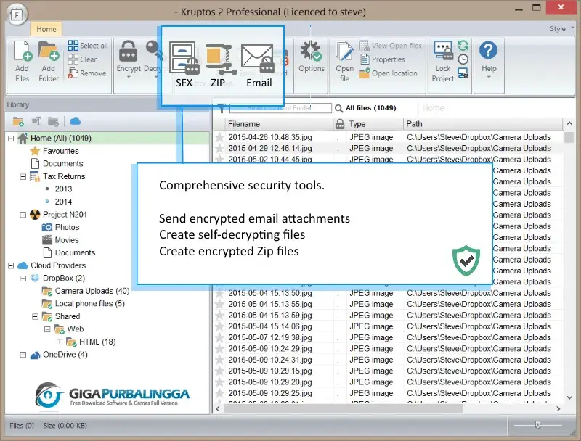Click the clock timer icon
This screenshot has height=441, width=581.
pyautogui.click(x=463, y=59)
